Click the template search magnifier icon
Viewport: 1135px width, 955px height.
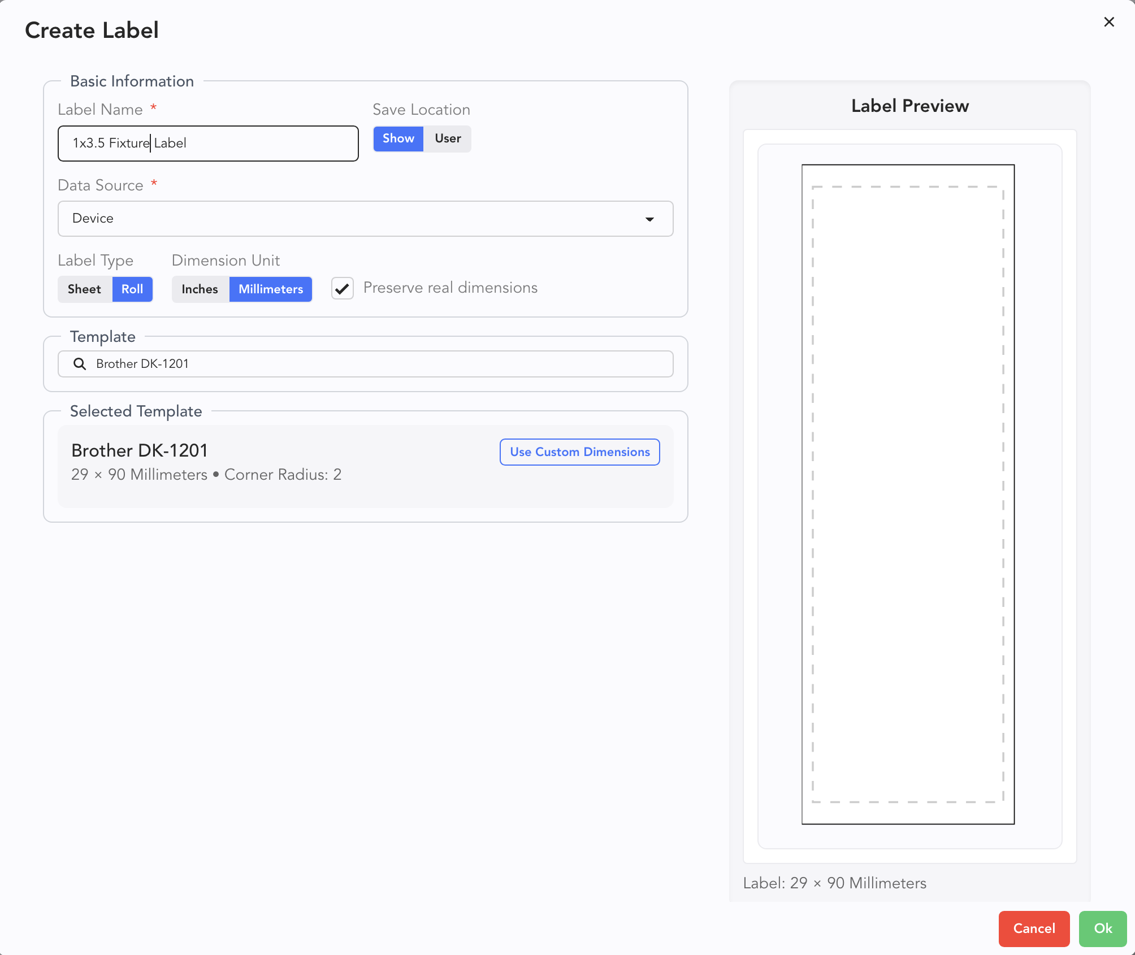(80, 364)
